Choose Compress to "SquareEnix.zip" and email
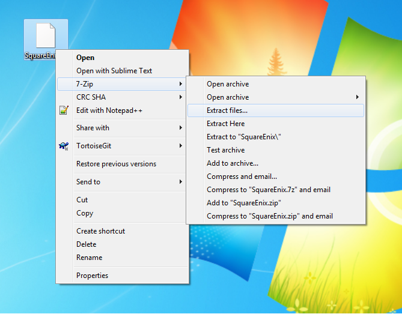 coord(276,216)
